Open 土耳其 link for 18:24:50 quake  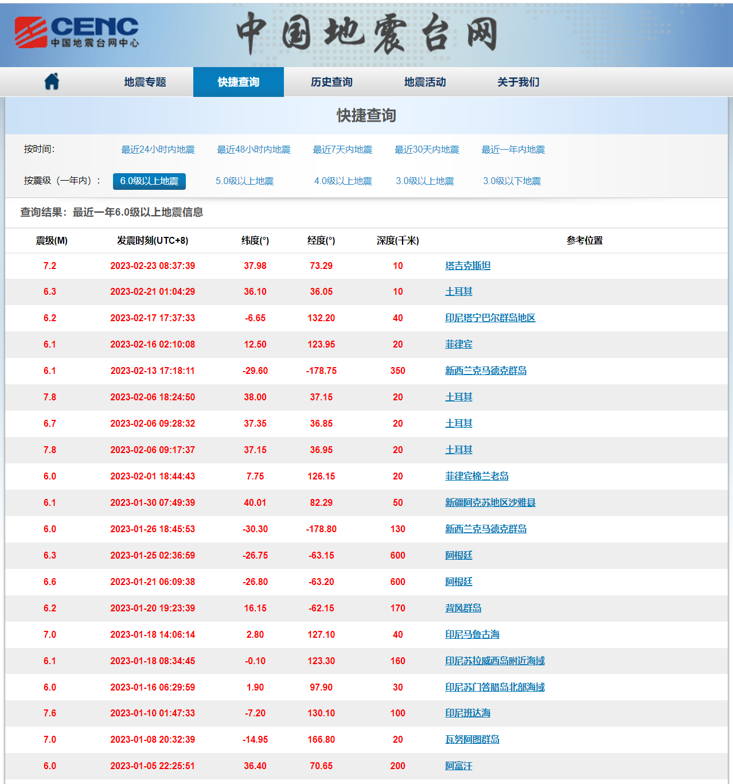pos(459,397)
